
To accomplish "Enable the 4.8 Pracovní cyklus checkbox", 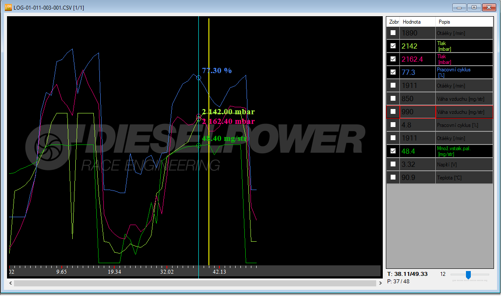I will pos(393,124).
